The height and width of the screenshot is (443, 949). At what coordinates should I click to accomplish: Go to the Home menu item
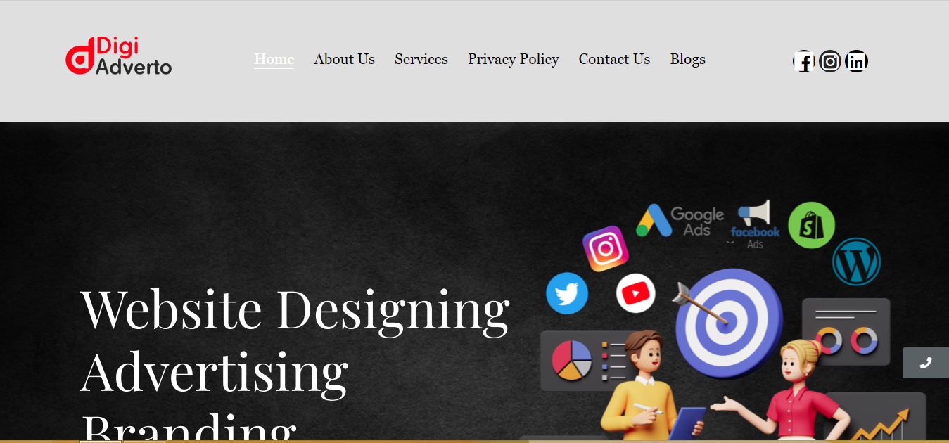(274, 60)
